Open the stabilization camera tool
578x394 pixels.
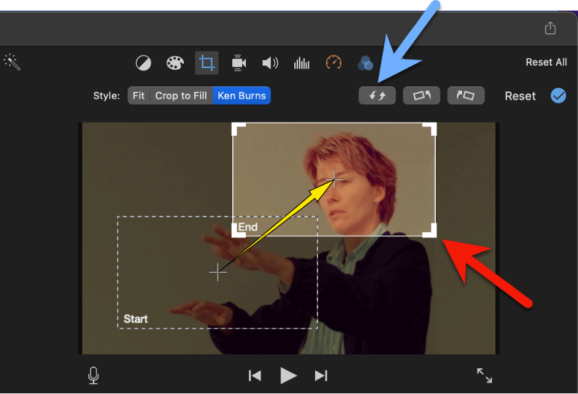click(x=238, y=63)
